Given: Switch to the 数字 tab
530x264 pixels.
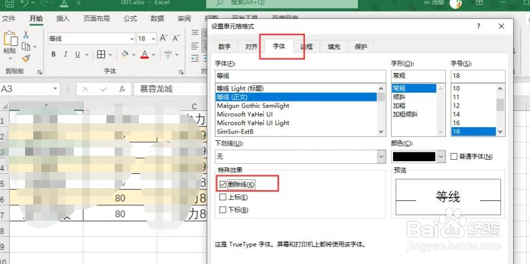Looking at the screenshot, I should [224, 47].
